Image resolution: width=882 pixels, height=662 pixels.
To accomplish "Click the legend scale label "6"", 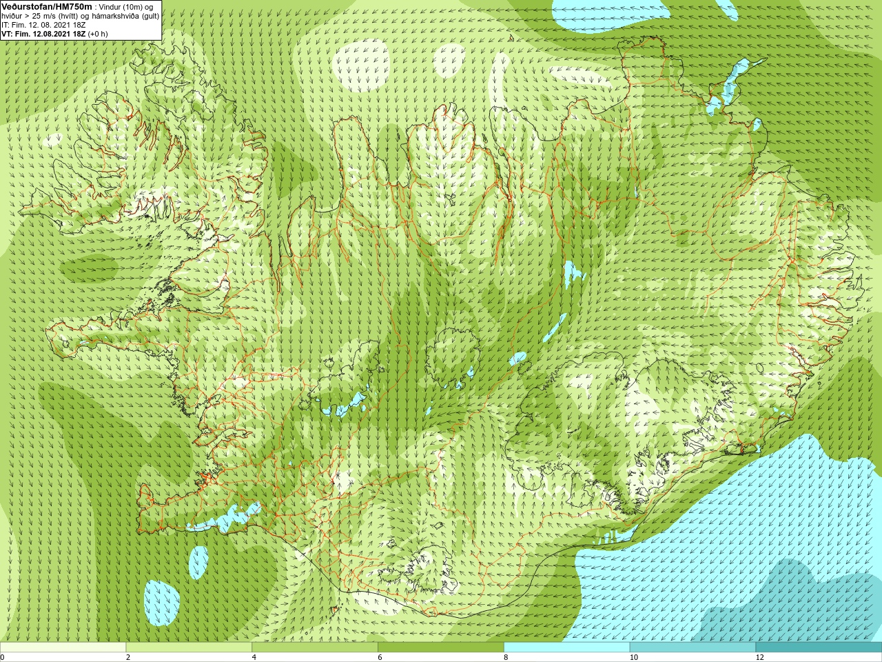I will pyautogui.click(x=380, y=657).
